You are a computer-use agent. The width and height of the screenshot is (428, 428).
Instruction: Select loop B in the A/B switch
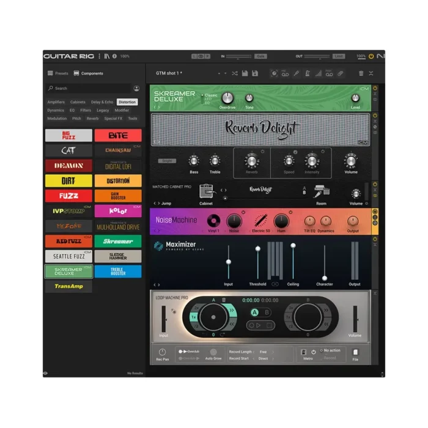(x=267, y=312)
